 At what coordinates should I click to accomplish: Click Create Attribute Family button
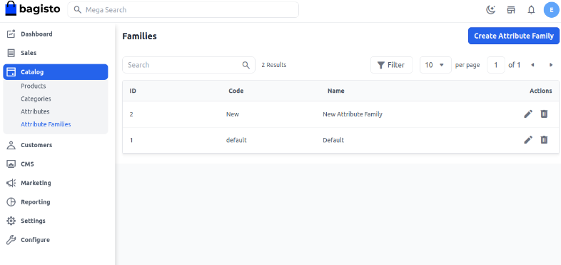(x=514, y=36)
